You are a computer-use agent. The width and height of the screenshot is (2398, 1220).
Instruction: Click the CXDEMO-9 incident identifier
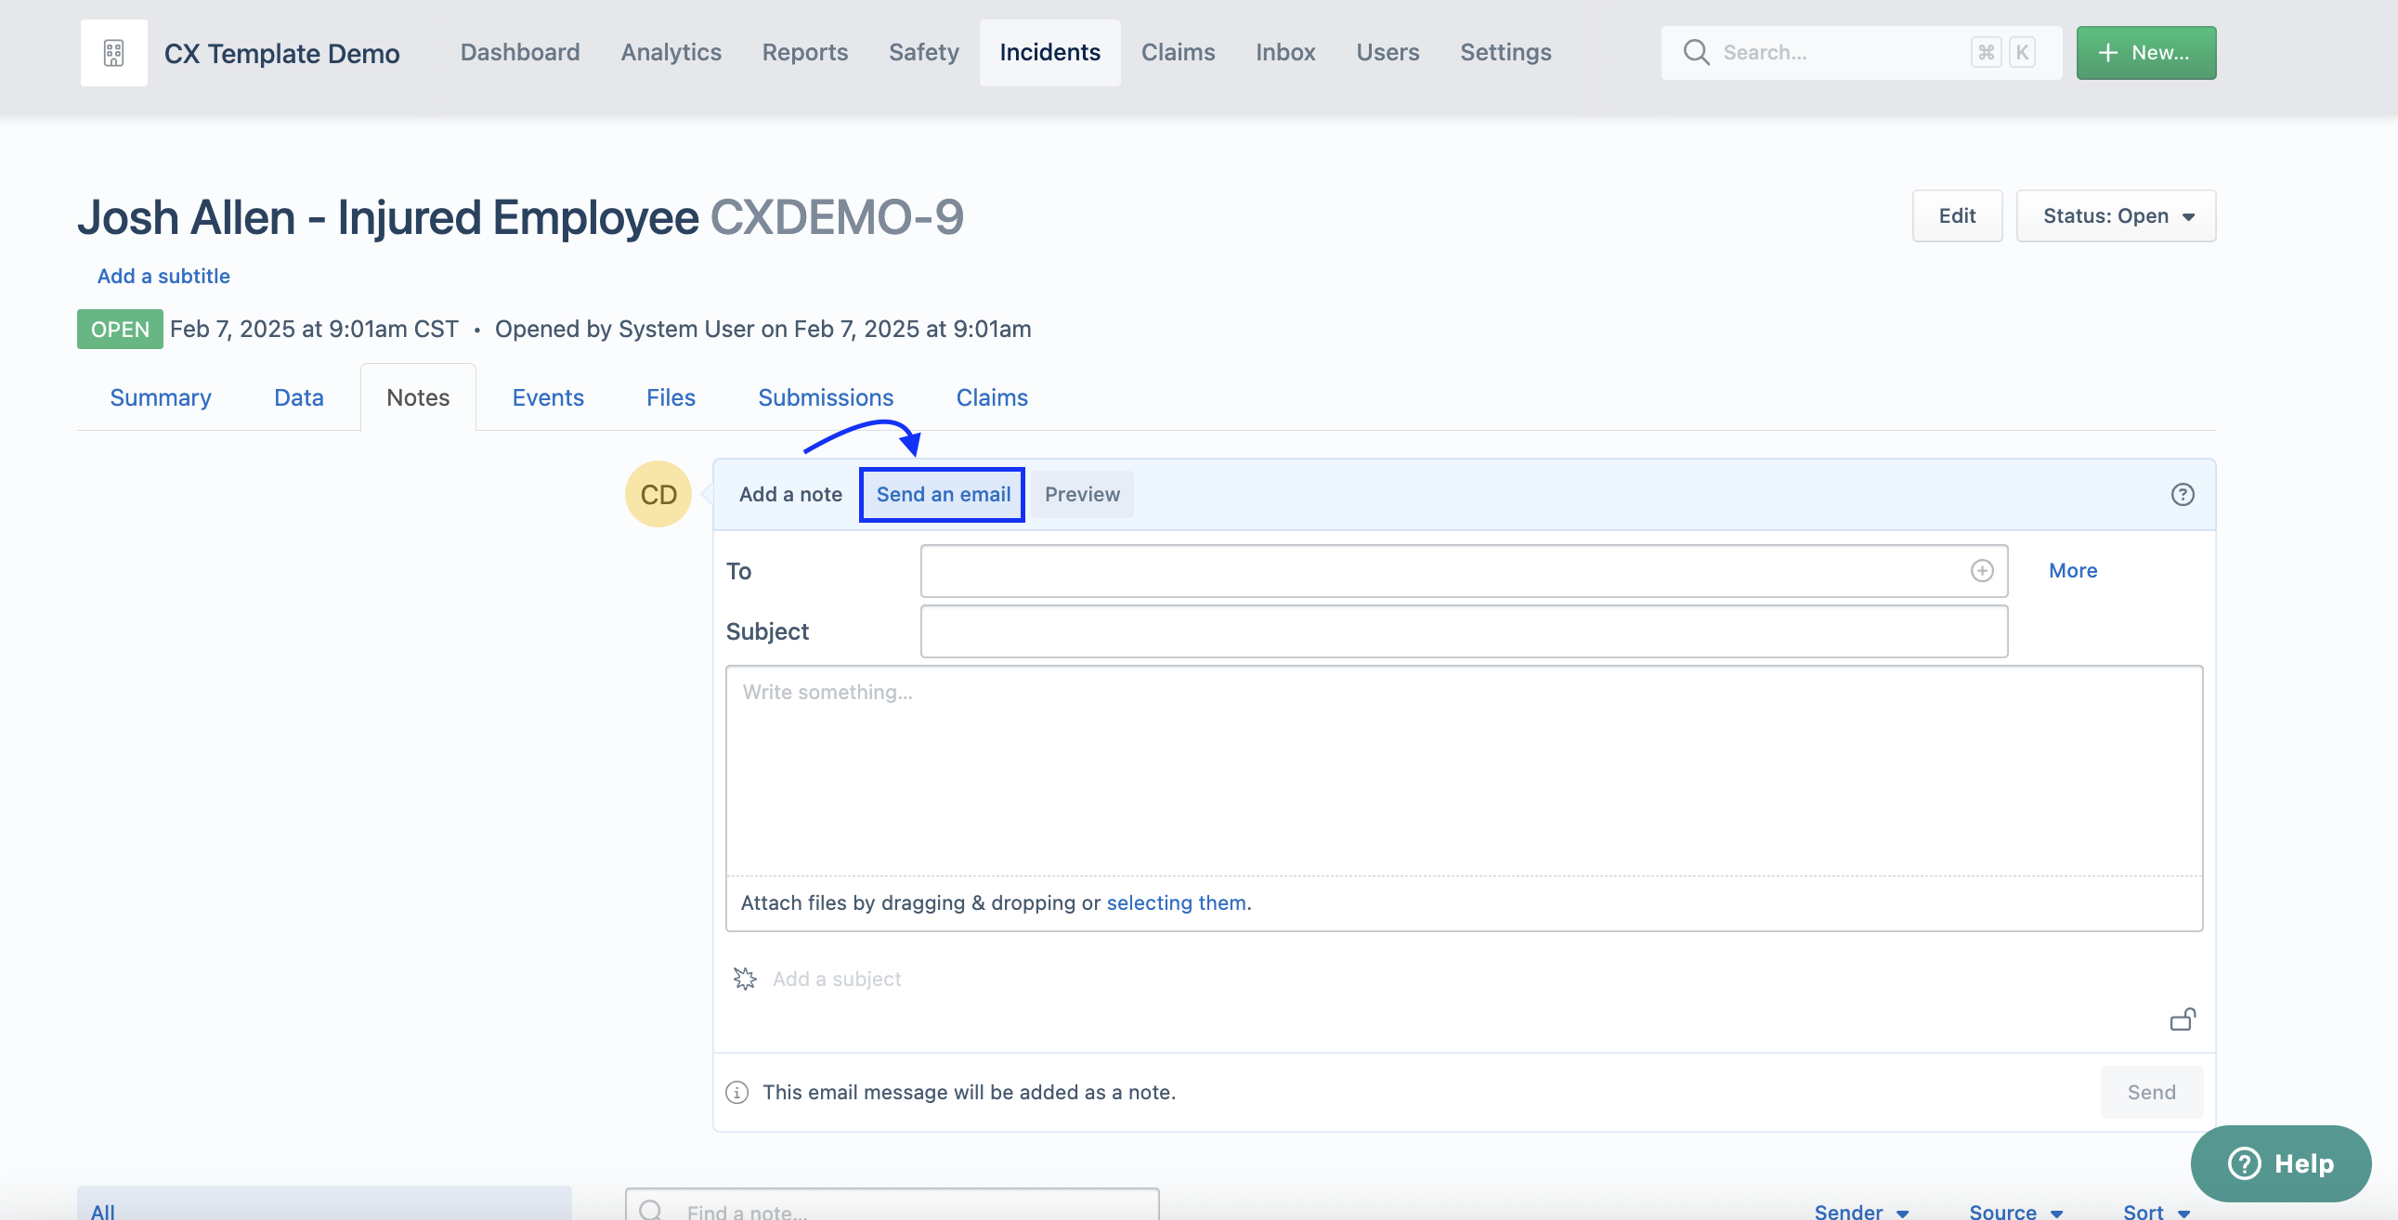[x=837, y=217]
